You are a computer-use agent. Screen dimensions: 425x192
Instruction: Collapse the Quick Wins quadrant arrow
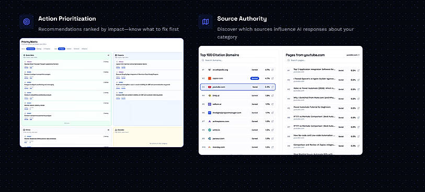pos(108,55)
